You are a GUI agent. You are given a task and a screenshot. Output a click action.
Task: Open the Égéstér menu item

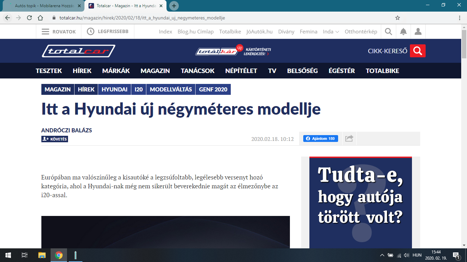tap(342, 71)
